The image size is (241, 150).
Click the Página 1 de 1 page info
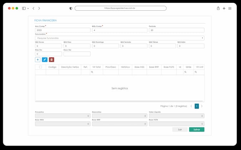pos(174,106)
